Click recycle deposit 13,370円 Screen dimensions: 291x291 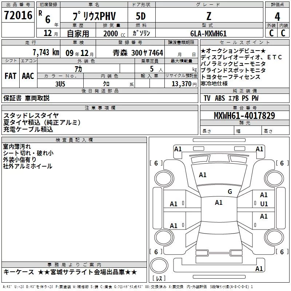pos(184,84)
